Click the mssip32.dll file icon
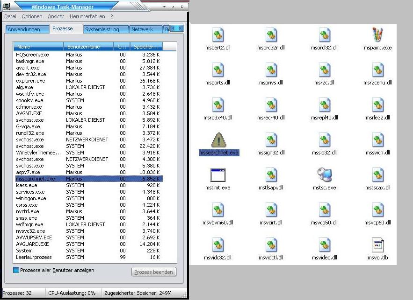Screen dimensions: 413x300 click(x=324, y=140)
